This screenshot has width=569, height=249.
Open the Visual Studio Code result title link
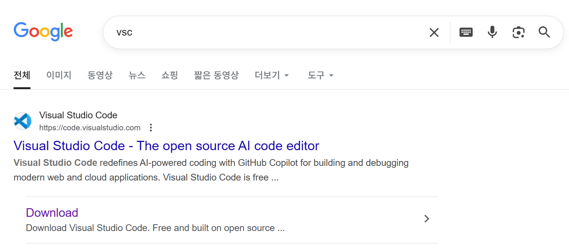166,146
